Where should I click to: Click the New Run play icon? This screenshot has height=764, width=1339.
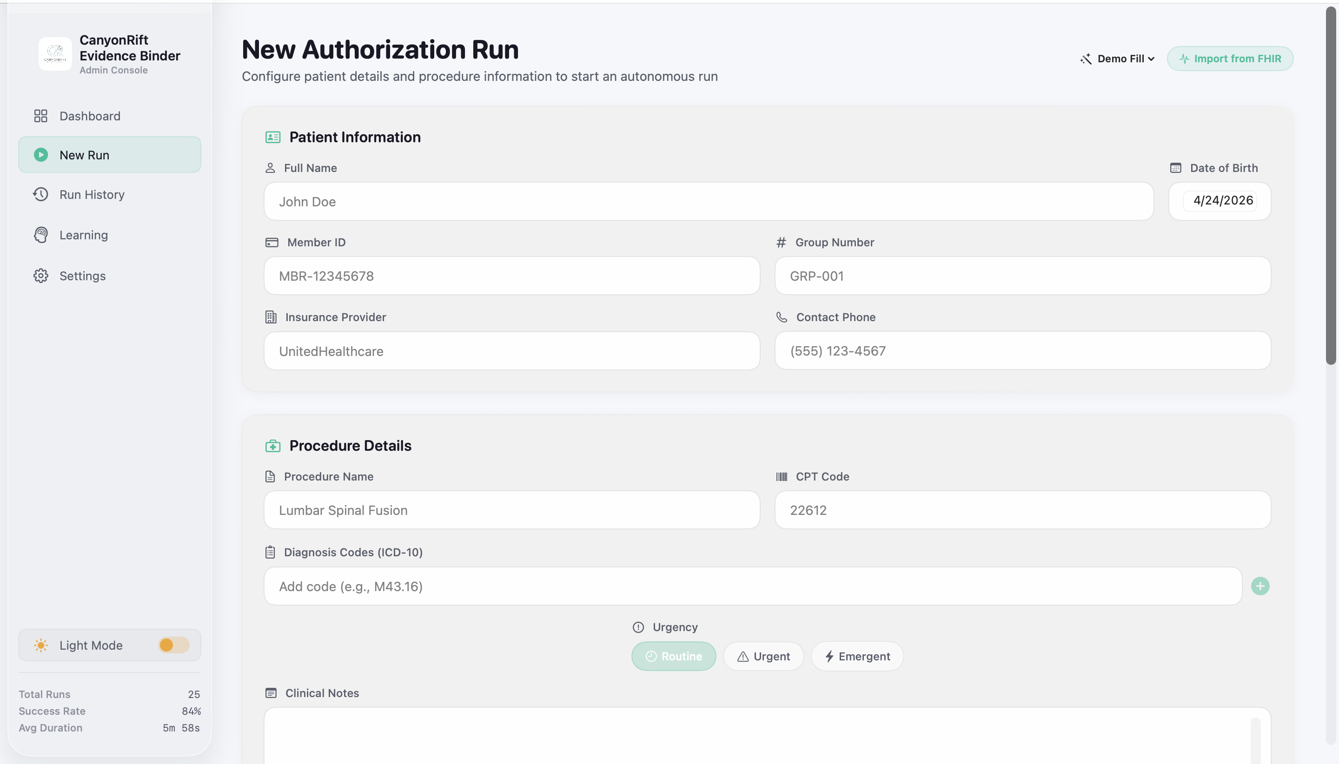40,155
